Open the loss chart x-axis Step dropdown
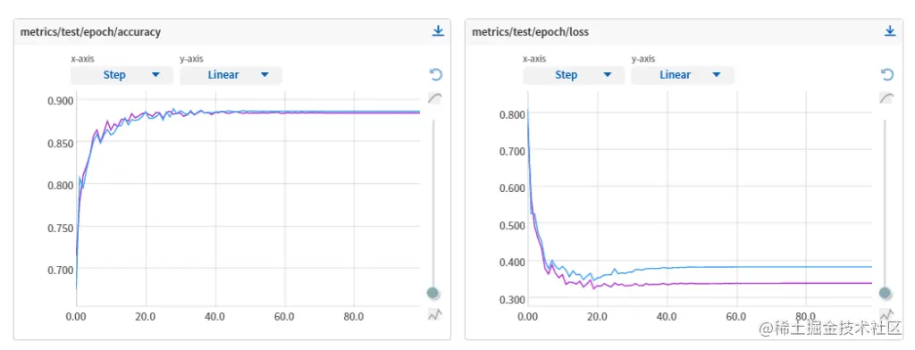This screenshot has height=350, width=915. pos(574,75)
